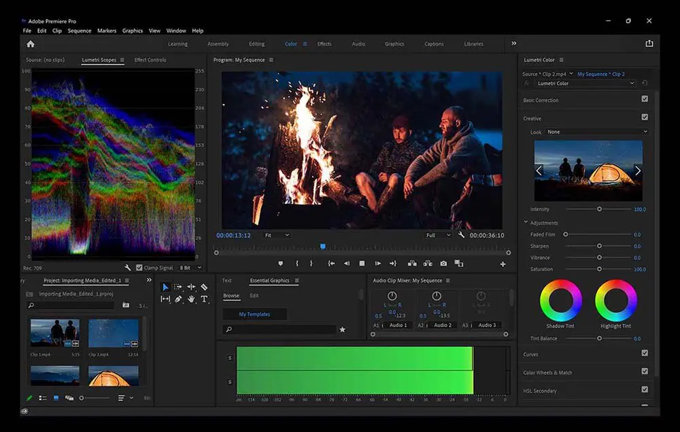Select the Razor tool
The width and height of the screenshot is (680, 432).
[204, 287]
